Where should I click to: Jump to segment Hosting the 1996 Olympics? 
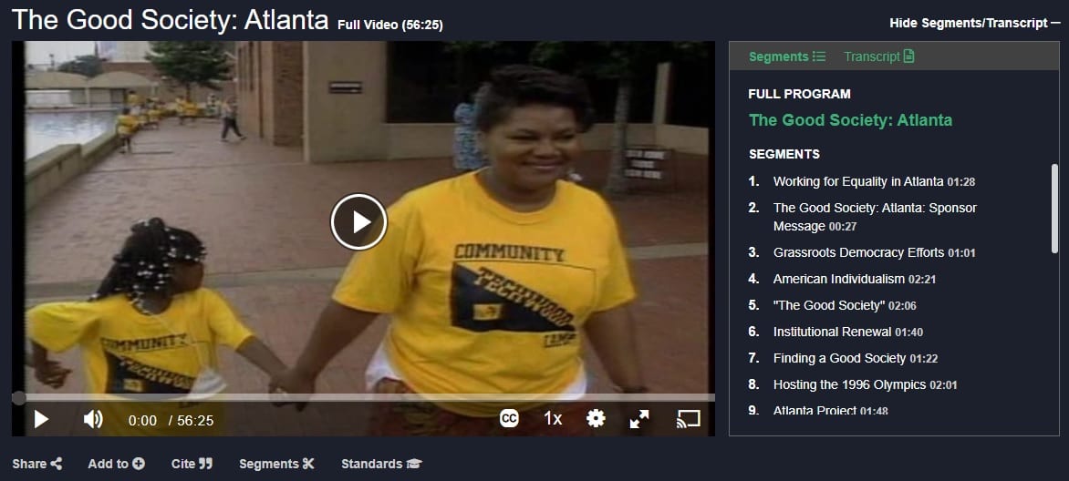(866, 385)
